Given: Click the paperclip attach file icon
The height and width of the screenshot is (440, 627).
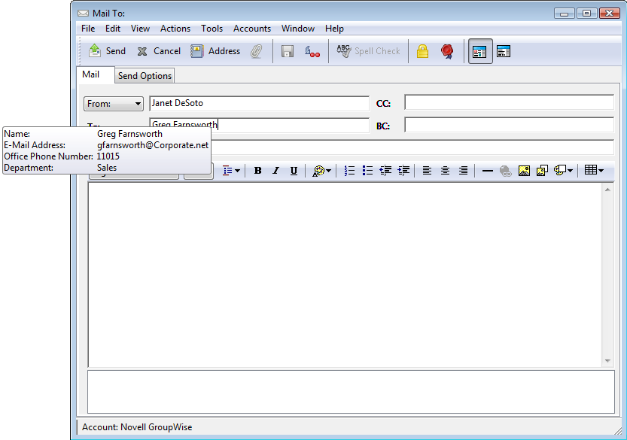Looking at the screenshot, I should [257, 51].
